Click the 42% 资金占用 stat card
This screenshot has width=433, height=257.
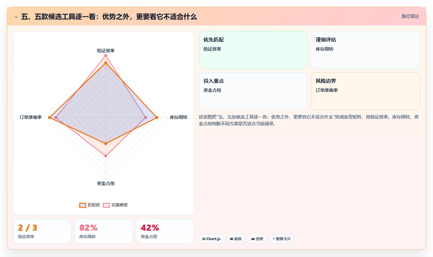tap(165, 231)
